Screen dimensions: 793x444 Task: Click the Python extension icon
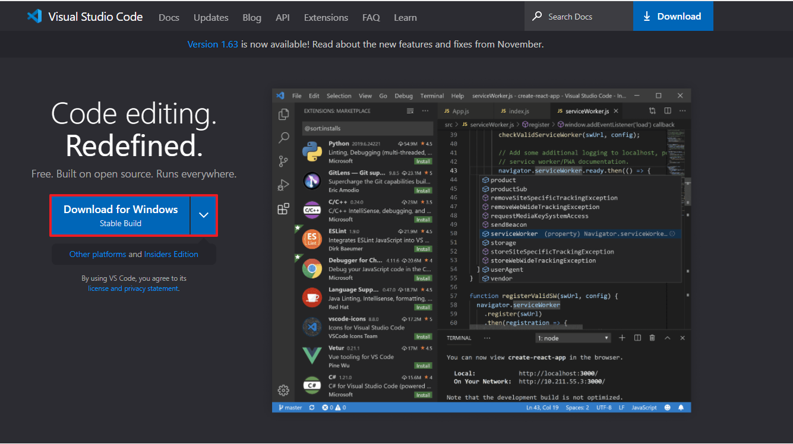pos(312,151)
